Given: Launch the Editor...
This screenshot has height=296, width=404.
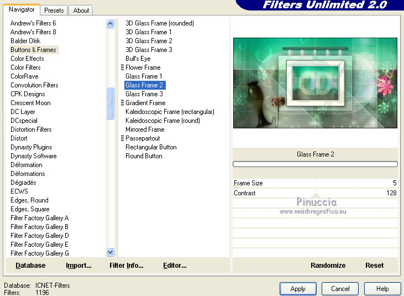Looking at the screenshot, I should click(175, 266).
